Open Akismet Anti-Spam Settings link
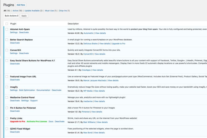Screen dimensions: 207x138 [14, 32]
